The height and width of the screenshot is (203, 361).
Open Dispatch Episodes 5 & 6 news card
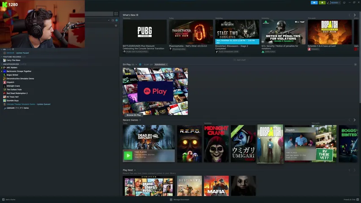330,32
